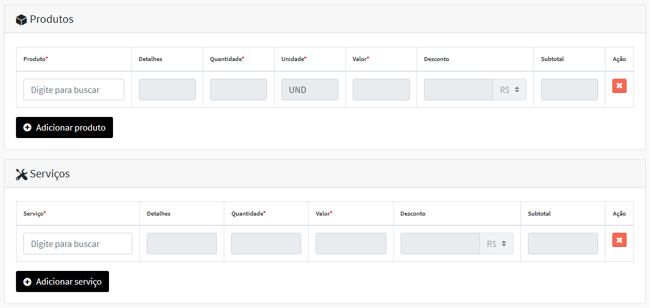The width and height of the screenshot is (650, 308).
Task: Focus the service search field
Action: click(78, 244)
